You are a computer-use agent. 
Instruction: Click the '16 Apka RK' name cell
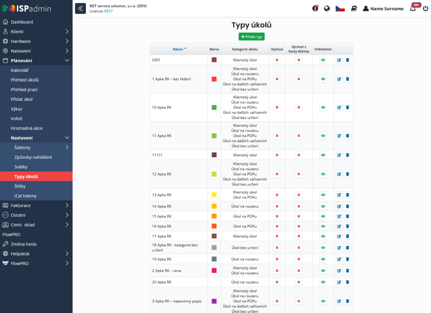tap(178, 226)
